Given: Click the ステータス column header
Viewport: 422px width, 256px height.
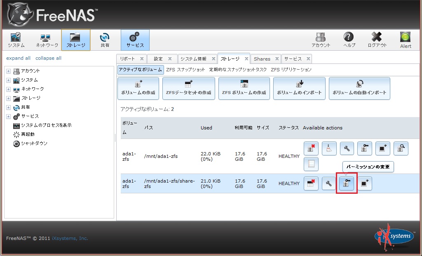Looking at the screenshot, I should (x=288, y=128).
